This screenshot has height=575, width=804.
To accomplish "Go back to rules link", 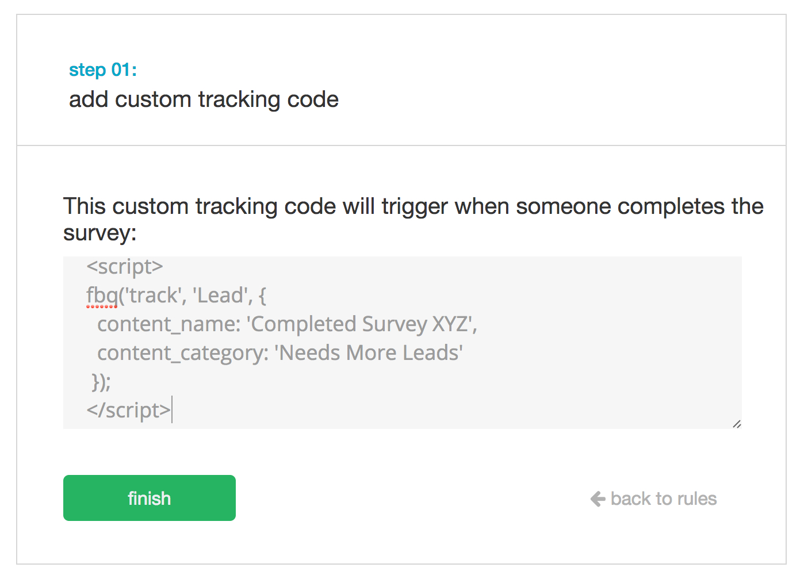I will coord(663,499).
